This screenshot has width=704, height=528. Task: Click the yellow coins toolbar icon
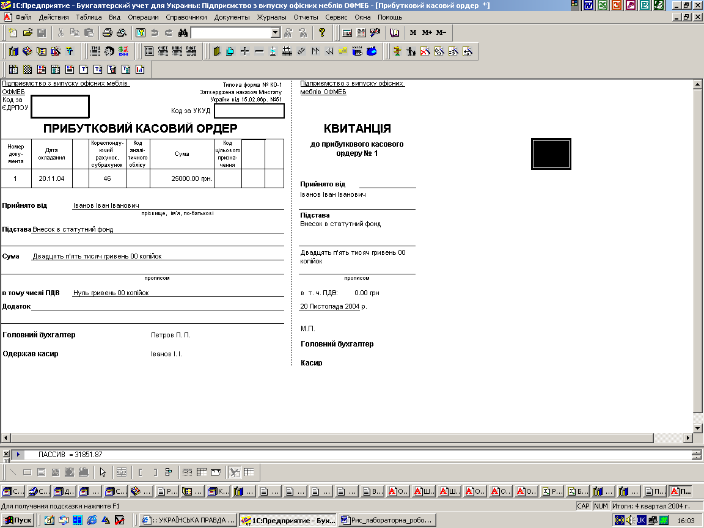343,51
